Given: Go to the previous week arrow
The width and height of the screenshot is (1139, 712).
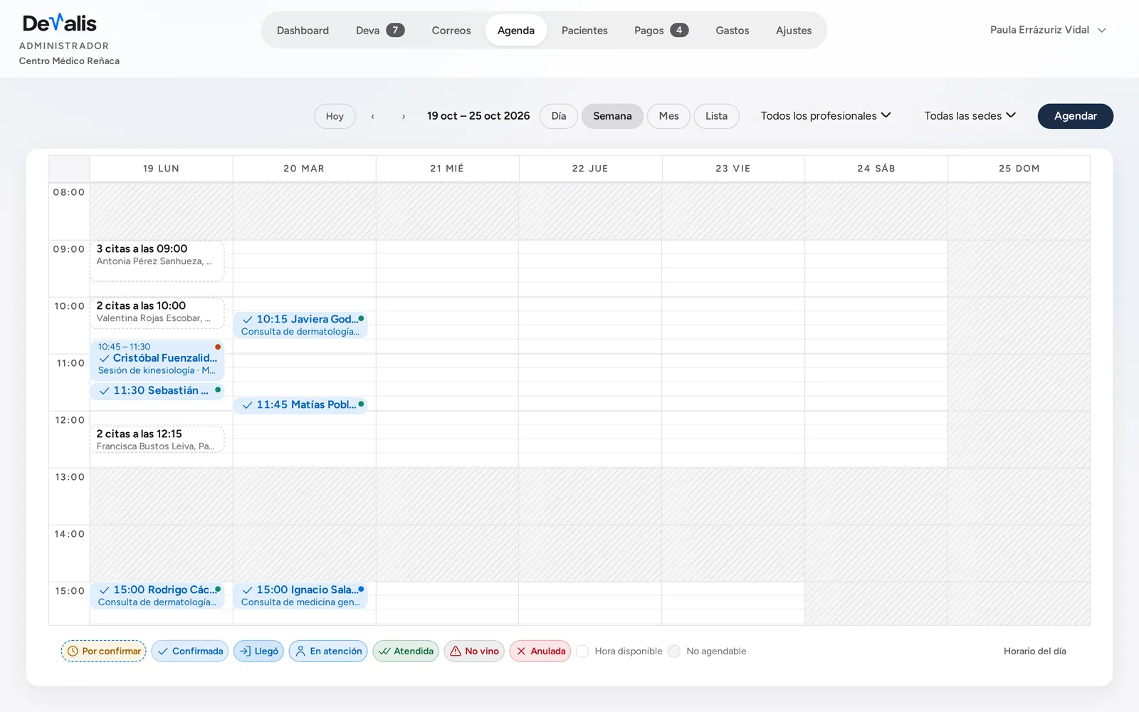Looking at the screenshot, I should [x=372, y=116].
